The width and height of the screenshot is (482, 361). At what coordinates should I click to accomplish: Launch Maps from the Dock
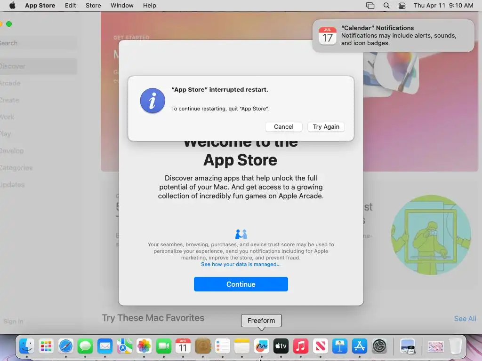tap(124, 346)
